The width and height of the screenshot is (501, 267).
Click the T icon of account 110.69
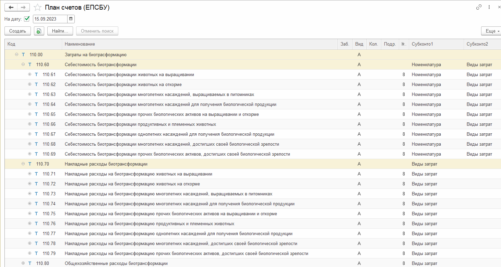pyautogui.click(x=36, y=154)
